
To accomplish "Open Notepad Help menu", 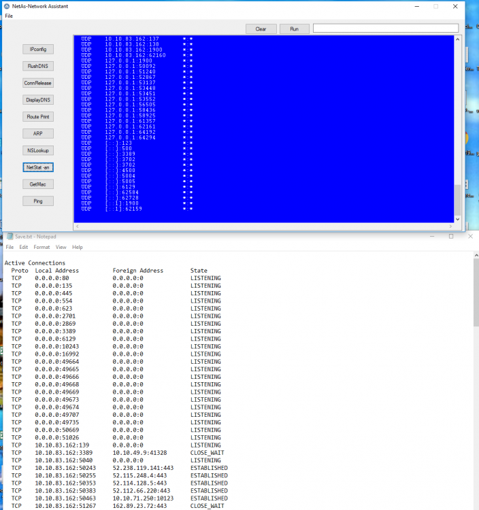I will [x=78, y=248].
